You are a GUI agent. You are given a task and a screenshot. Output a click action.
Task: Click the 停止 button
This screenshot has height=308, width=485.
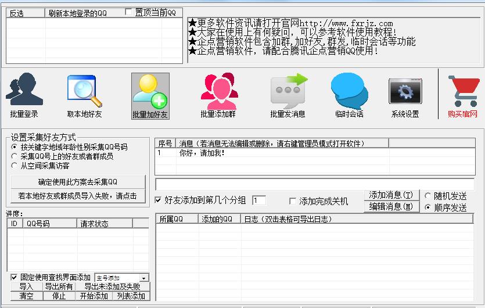pos(59,296)
